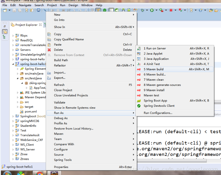Expand the WS_Client project node
This screenshot has width=221, height=175.
click(13, 145)
